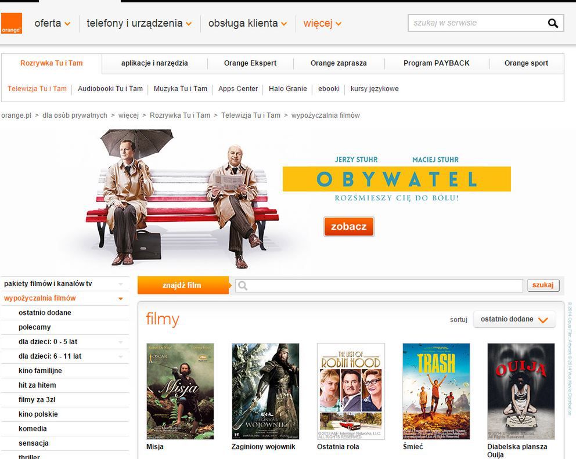Open the Trash movie poster
The width and height of the screenshot is (576, 459).
436,392
